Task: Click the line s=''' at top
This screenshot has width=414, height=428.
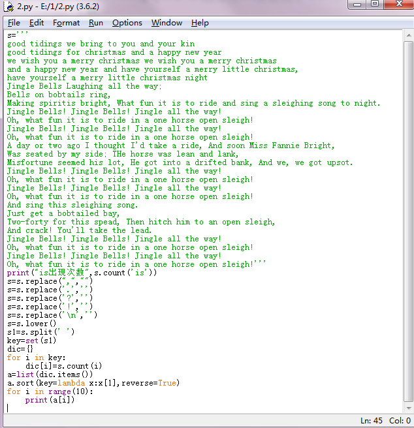Action: tap(18, 35)
